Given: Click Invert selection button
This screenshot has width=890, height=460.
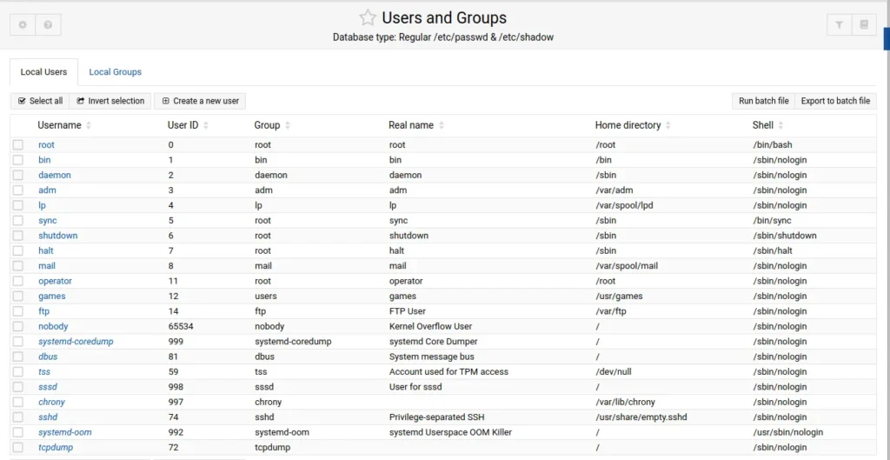Looking at the screenshot, I should point(110,101).
